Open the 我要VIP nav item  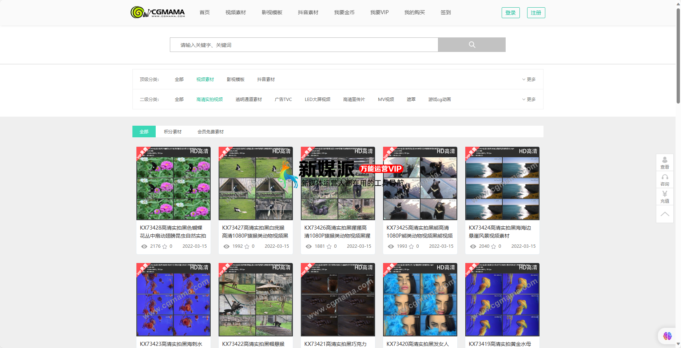[x=379, y=12]
